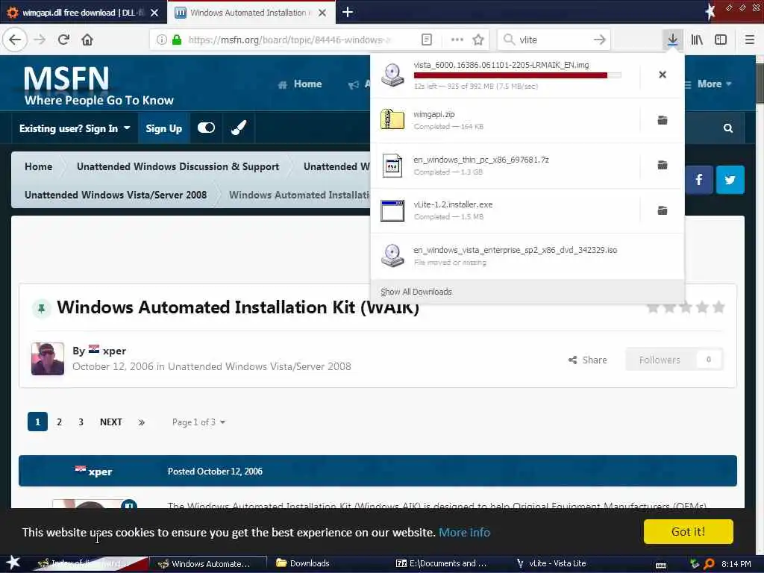Accept cookies with Got it! button

coord(688,531)
